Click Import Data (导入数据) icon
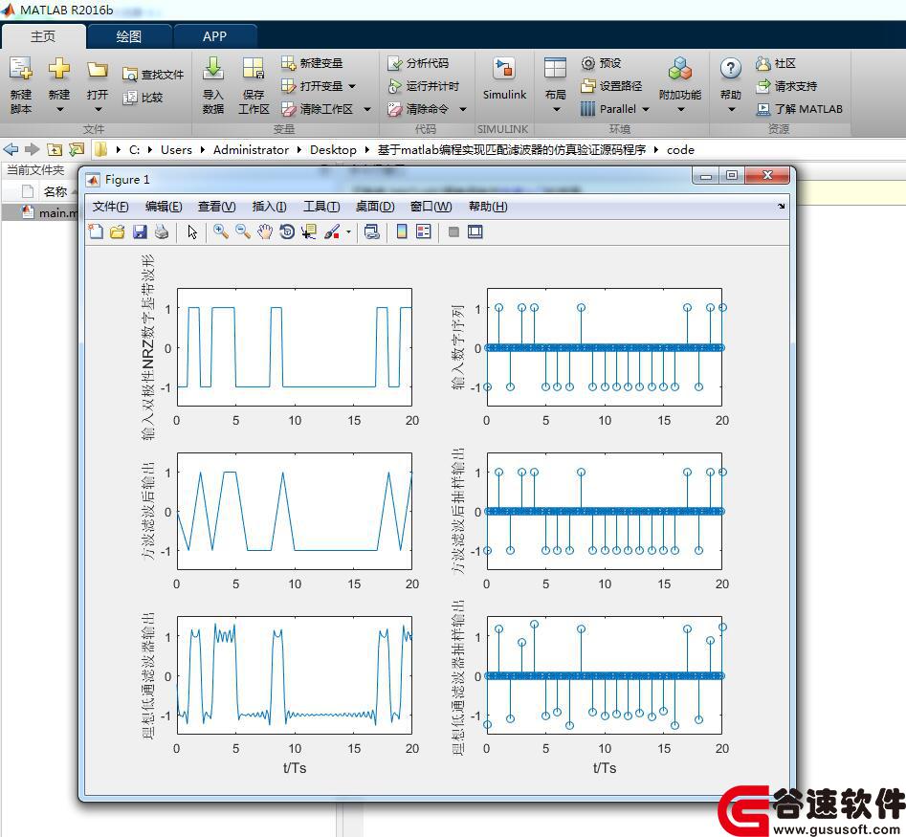Viewport: 906px width, 837px height. point(213,69)
